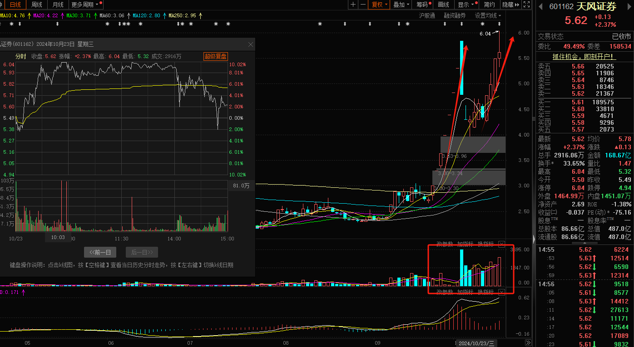Click volume panel 加指标
This screenshot has height=347, width=634.
coord(465,244)
